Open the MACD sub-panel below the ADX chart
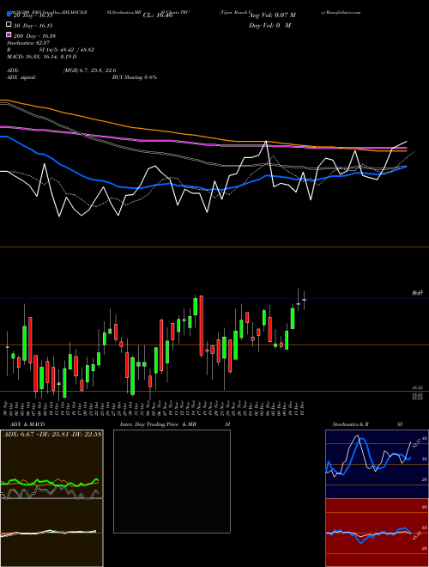429x567 pixels. click(51, 533)
